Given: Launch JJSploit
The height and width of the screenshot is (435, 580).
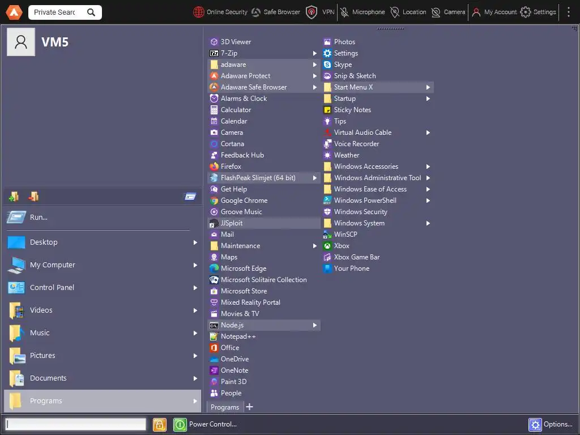Looking at the screenshot, I should pyautogui.click(x=265, y=223).
